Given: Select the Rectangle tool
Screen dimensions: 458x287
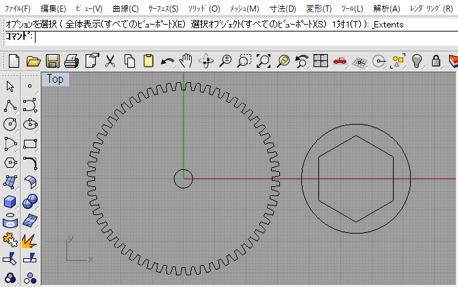Looking at the screenshot, I should click(x=30, y=144).
